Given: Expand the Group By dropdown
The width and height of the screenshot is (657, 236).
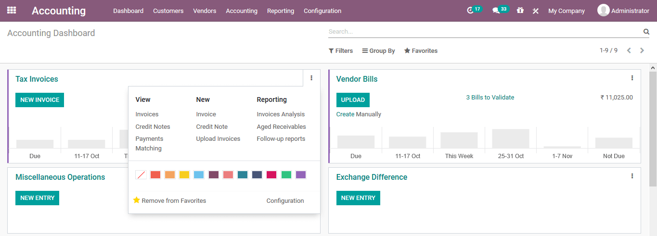Looking at the screenshot, I should (378, 50).
